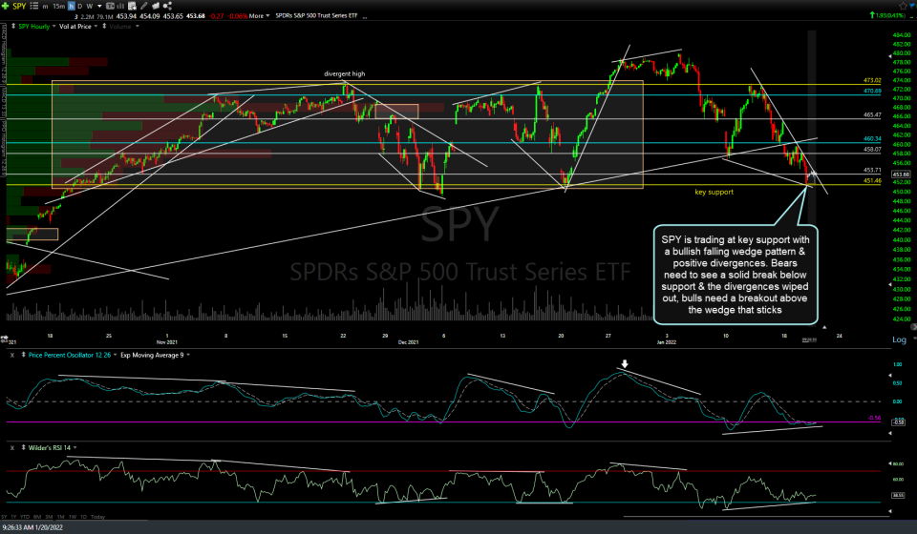
Task: Click the 451.46 price level label
Action: tap(872, 181)
